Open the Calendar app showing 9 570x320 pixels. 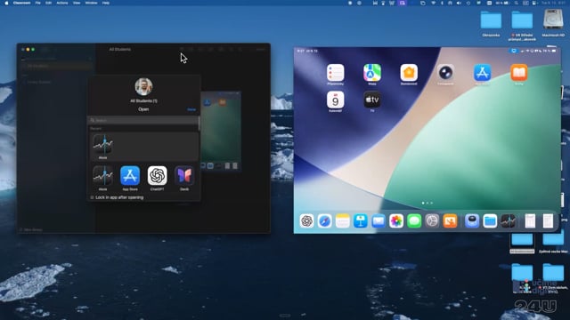(335, 100)
